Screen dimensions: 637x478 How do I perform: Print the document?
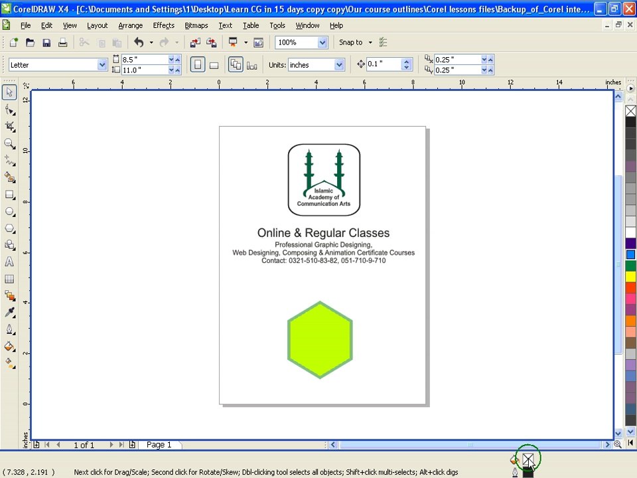coord(62,42)
